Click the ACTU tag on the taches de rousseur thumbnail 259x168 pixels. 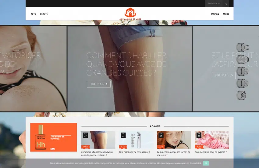coord(161,147)
